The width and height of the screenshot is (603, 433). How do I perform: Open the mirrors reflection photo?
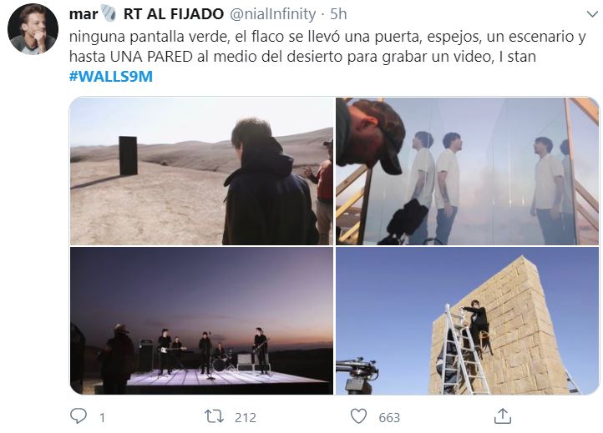467,171
